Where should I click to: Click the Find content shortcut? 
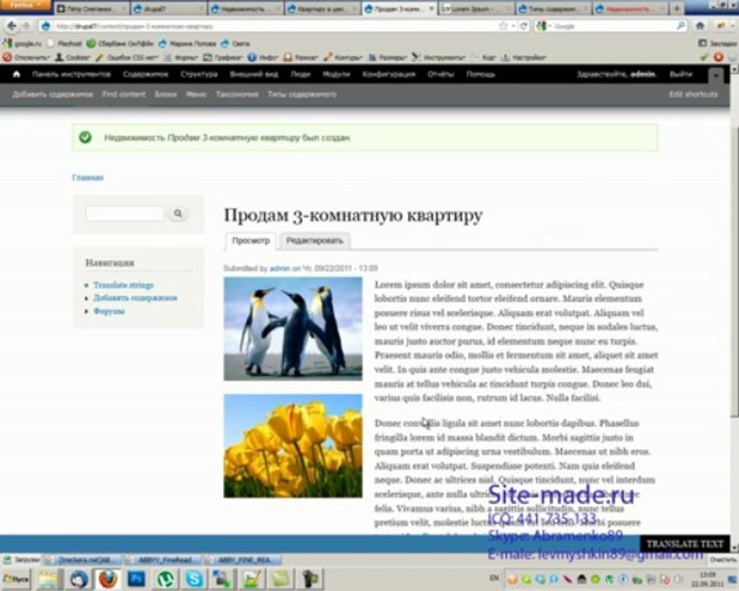[124, 94]
